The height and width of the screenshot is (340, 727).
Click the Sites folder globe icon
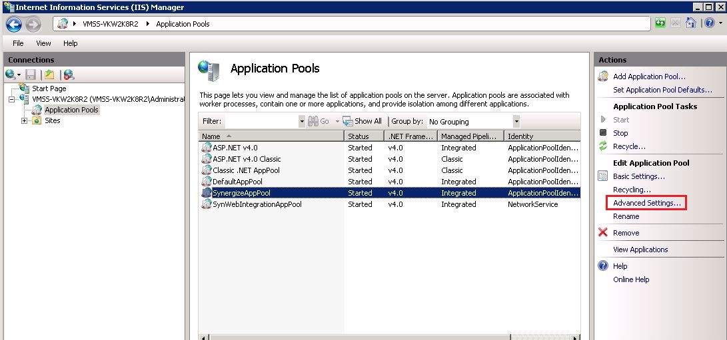click(37, 120)
